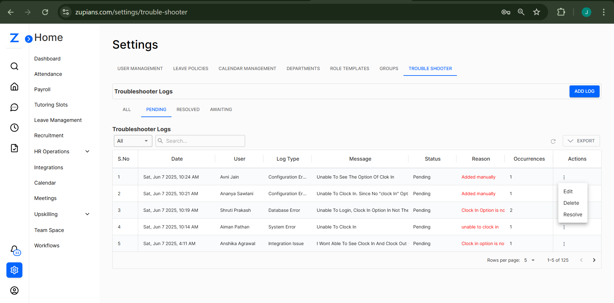
Task: Choose Delete in the open context menu
Action: [x=571, y=203]
